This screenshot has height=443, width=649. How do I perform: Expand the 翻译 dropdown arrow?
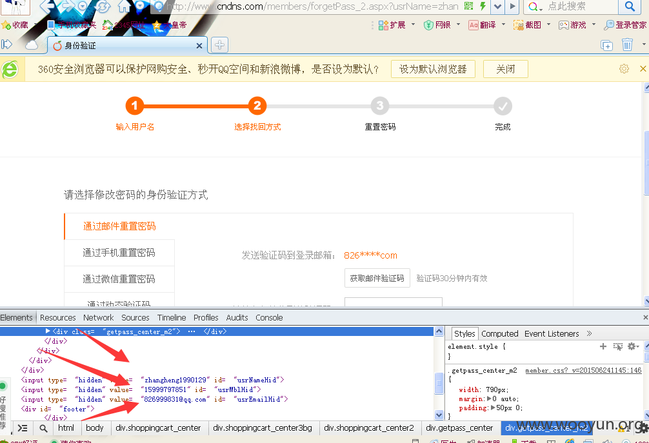point(503,25)
